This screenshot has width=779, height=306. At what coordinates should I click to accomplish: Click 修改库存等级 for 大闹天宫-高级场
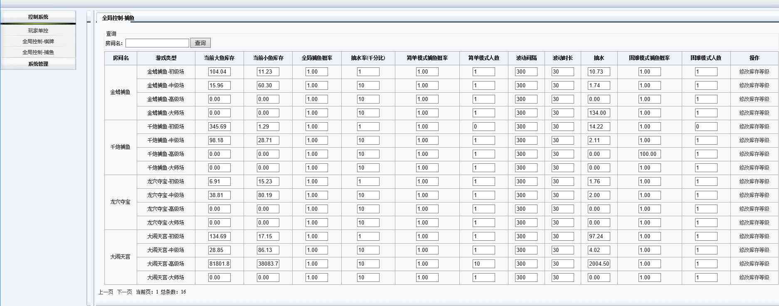click(x=754, y=264)
